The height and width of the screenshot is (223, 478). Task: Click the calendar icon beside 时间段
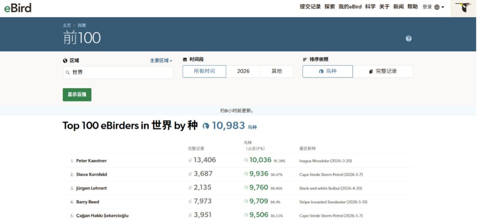(x=185, y=60)
